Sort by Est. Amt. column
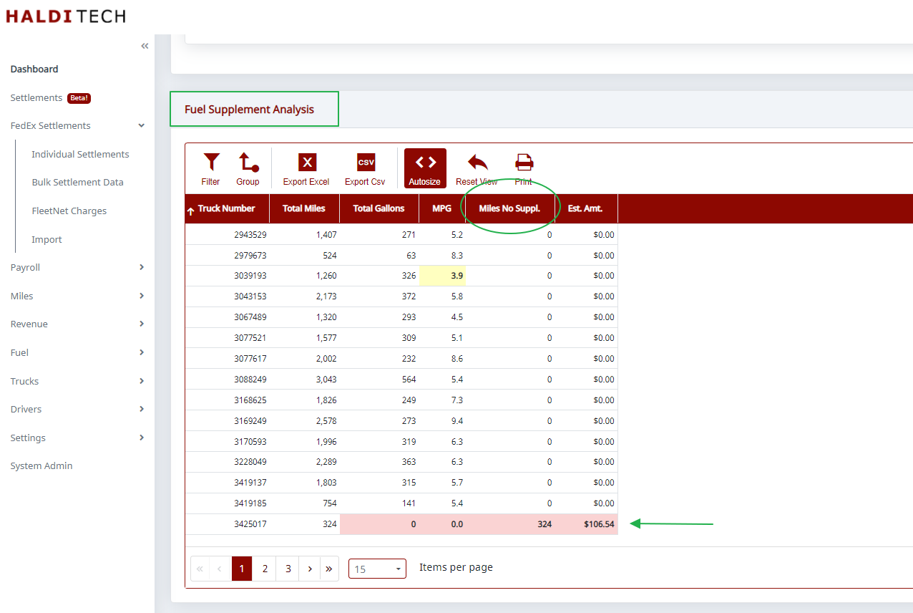Viewport: 913px width, 613px height. coord(585,208)
